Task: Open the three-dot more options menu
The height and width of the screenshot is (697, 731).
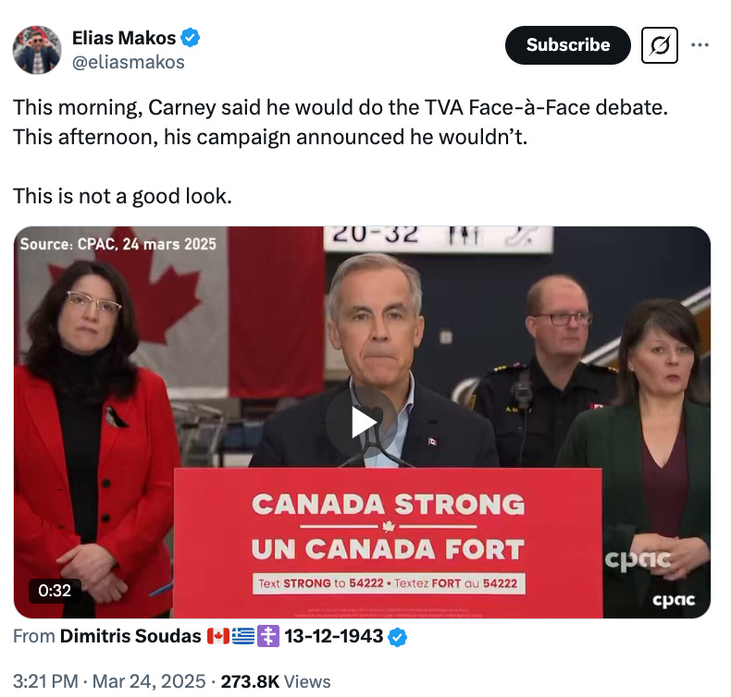Action: 700,44
